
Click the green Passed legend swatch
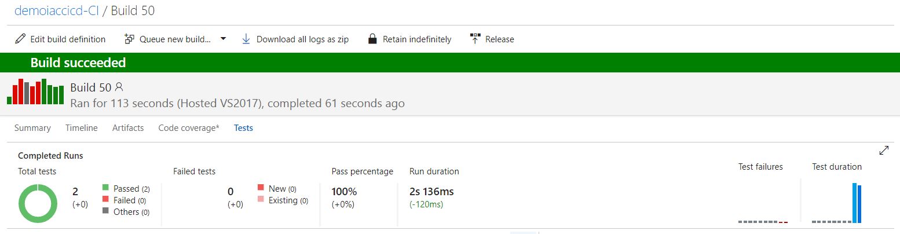pos(105,188)
